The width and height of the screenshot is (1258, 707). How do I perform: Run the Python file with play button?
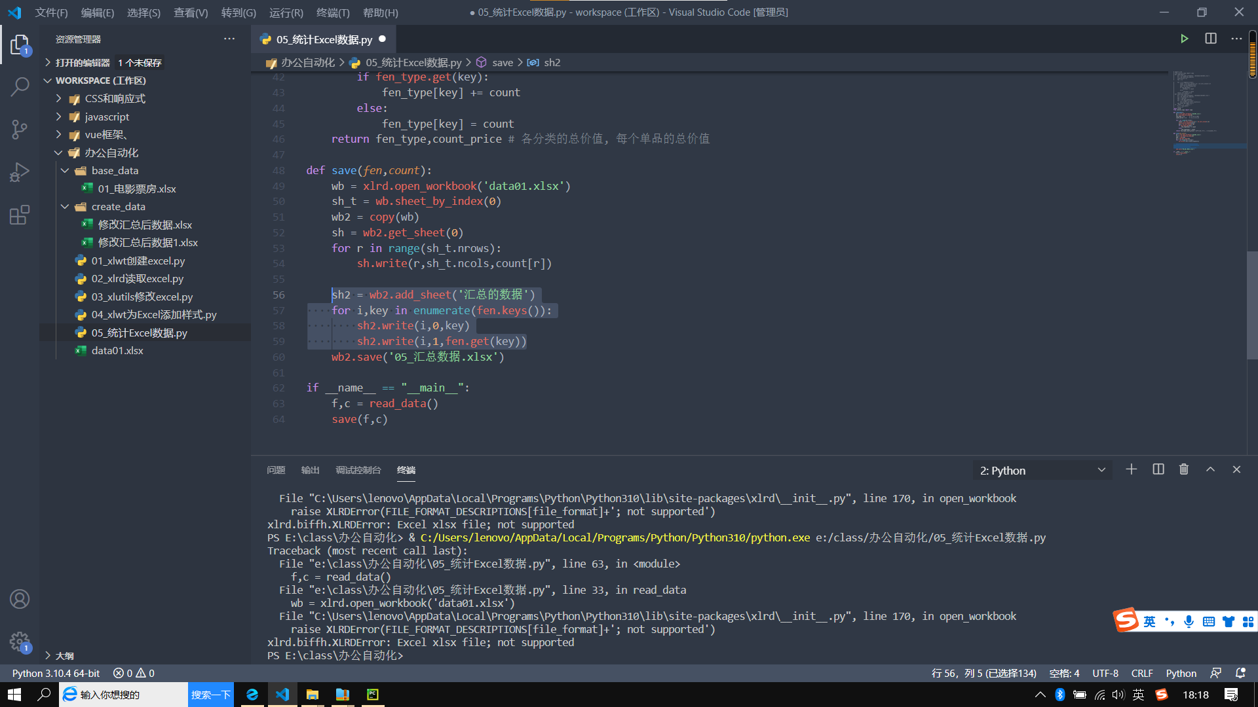[x=1184, y=39]
